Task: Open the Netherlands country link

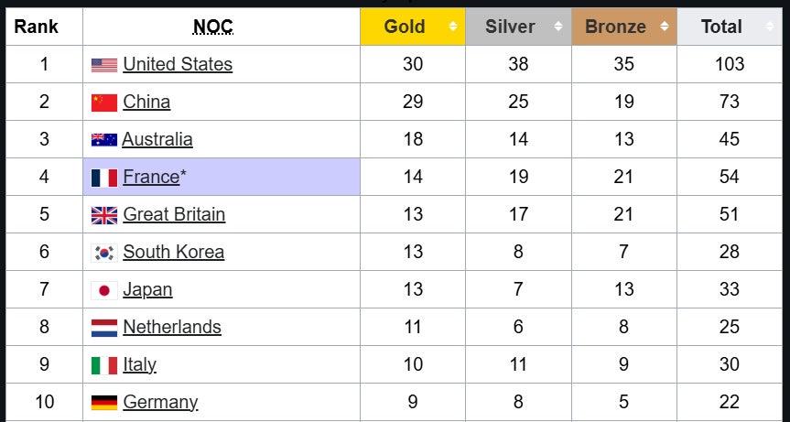Action: (172, 327)
